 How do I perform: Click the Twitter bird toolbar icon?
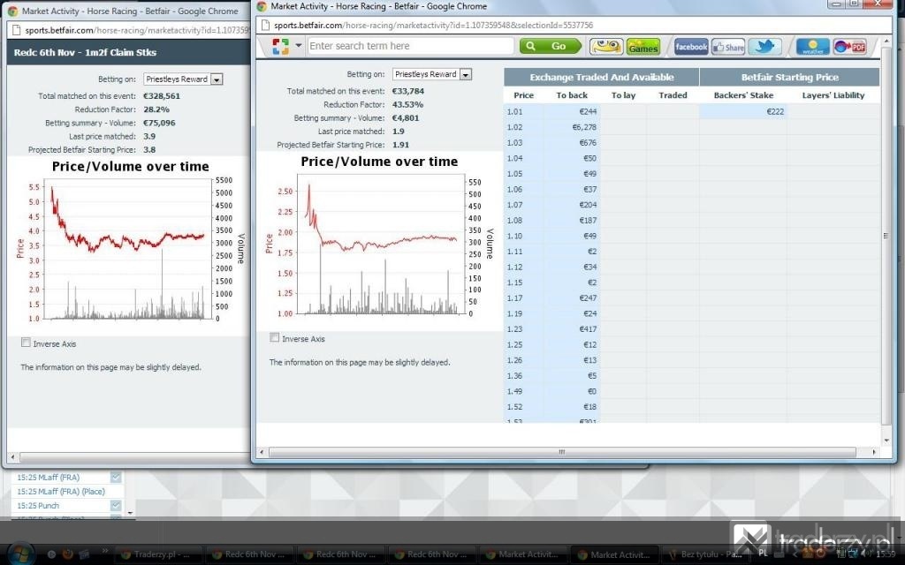(764, 47)
